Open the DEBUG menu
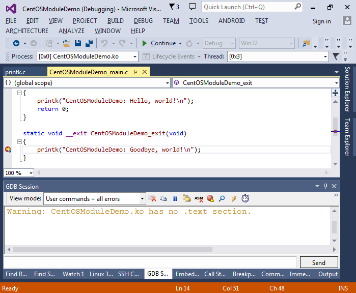The width and height of the screenshot is (356, 293). 143,21
